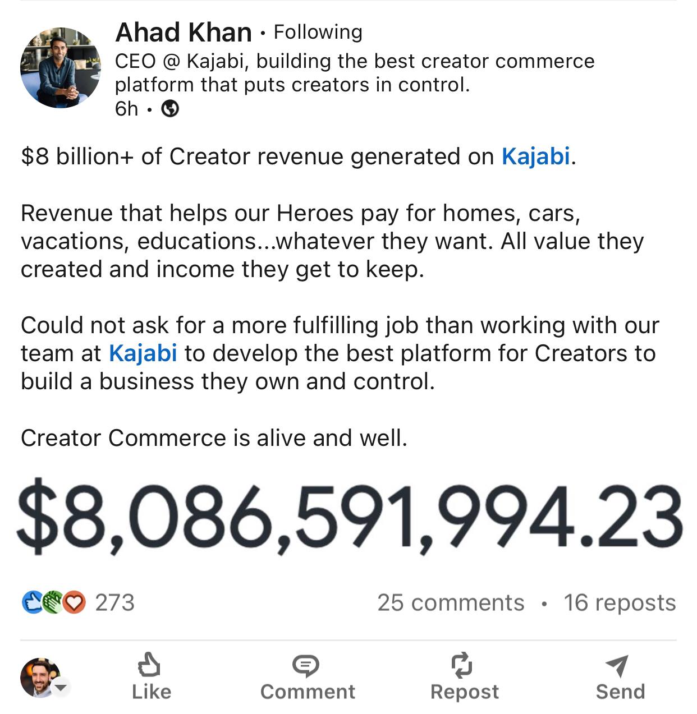Click the Like thumbs-up icon
The height and width of the screenshot is (714, 697).
149,666
